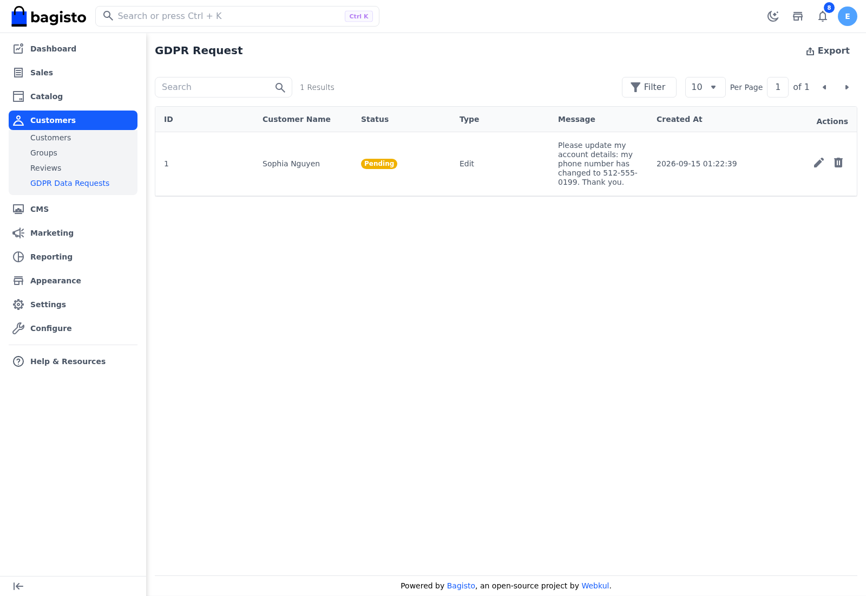Screen dimensions: 866x596
Task: Focus the GDPR Search field
Action: pos(224,87)
